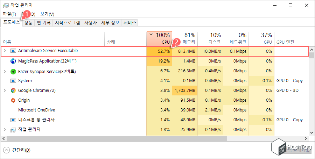
Task: Expand the Razer Synapse Service row
Action: tap(5, 71)
